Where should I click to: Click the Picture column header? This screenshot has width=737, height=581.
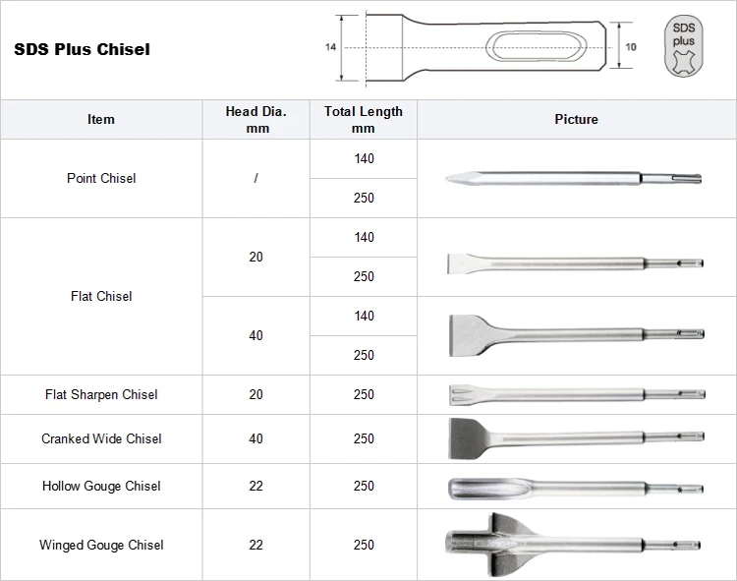tap(576, 119)
